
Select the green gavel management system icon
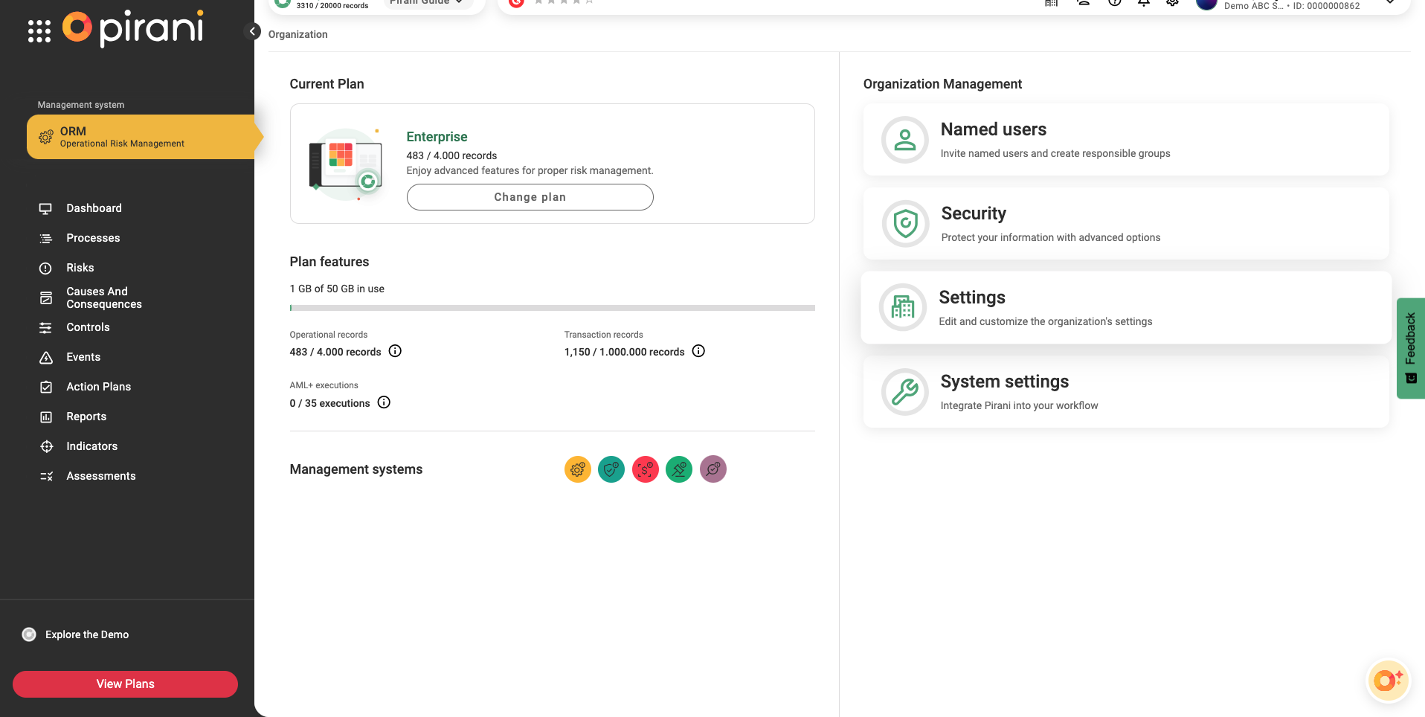point(679,469)
